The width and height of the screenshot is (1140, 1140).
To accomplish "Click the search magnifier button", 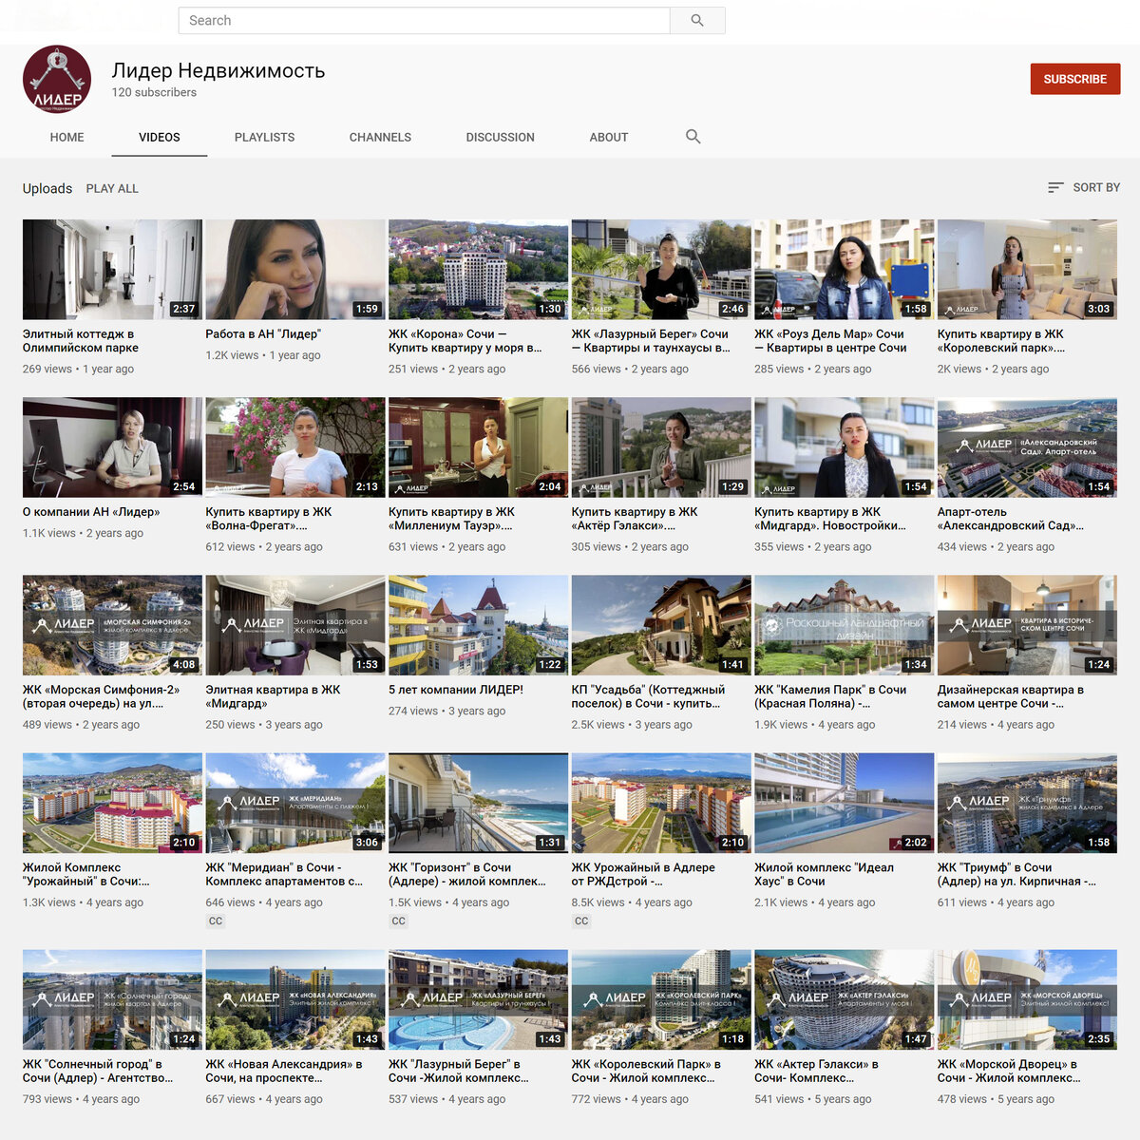I will (x=697, y=20).
